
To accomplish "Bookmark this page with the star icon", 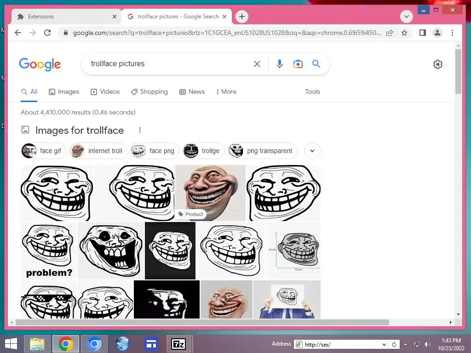I will tap(404, 33).
